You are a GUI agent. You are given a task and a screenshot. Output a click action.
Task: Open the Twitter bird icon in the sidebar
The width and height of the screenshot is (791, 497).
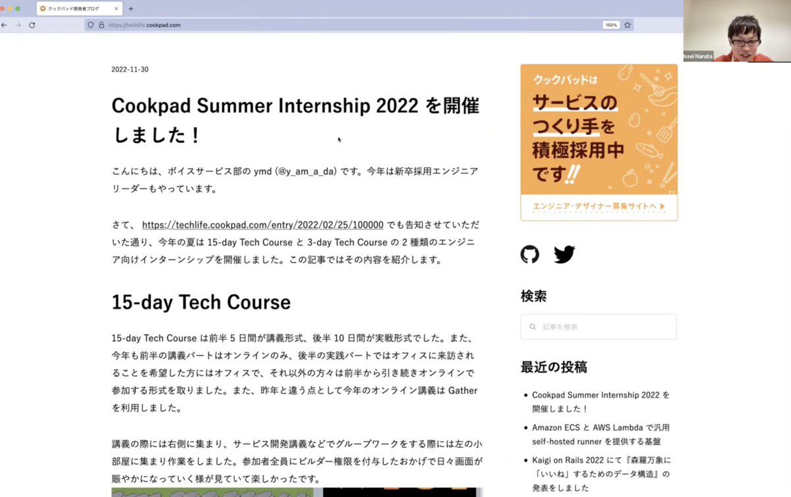tap(564, 254)
